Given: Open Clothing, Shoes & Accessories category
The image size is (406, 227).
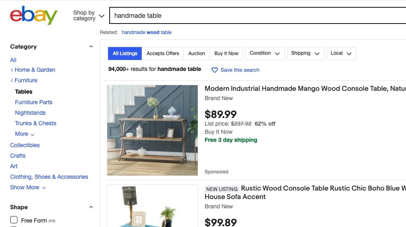Looking at the screenshot, I should [x=49, y=177].
